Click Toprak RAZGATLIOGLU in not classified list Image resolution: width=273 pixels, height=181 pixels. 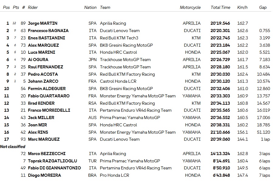pyautogui.click(x=52, y=161)
